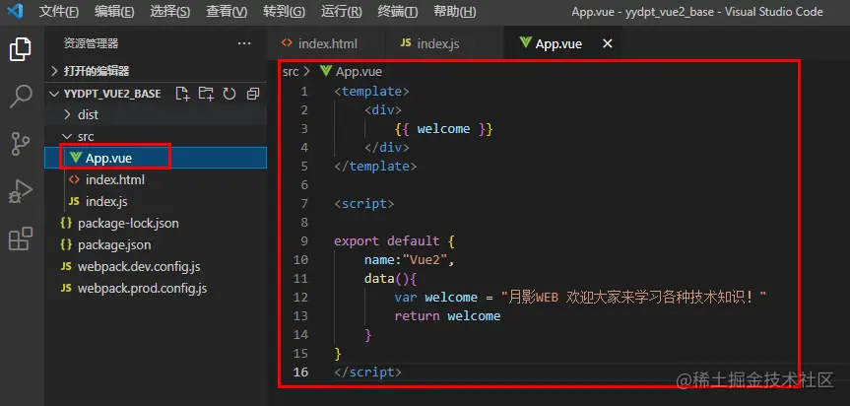Click line number 9 in the gutter
The image size is (850, 406).
[304, 240]
